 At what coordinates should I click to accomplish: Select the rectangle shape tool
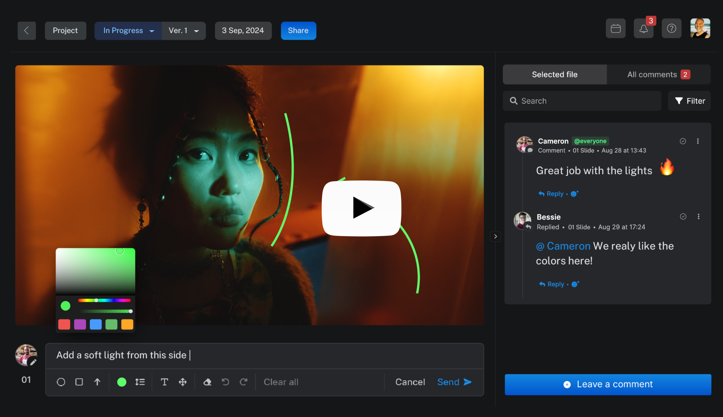pyautogui.click(x=79, y=382)
